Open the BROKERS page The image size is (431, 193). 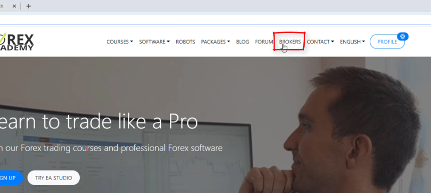[x=290, y=41]
